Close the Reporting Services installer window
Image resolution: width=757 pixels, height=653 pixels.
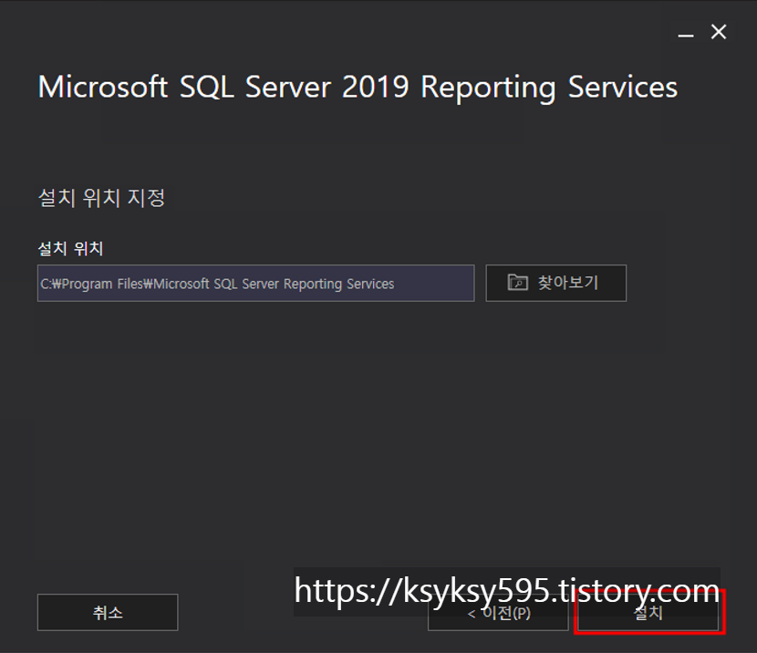click(719, 32)
